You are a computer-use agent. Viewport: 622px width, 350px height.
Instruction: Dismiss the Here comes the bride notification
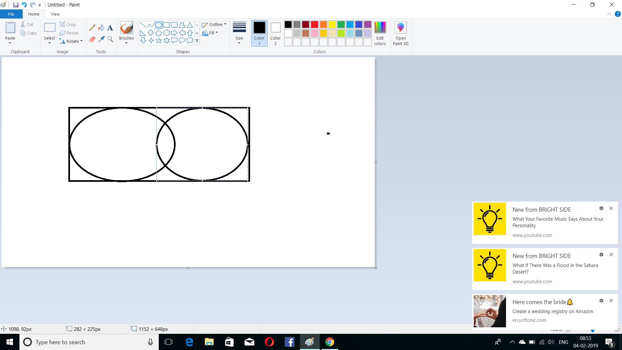click(611, 300)
